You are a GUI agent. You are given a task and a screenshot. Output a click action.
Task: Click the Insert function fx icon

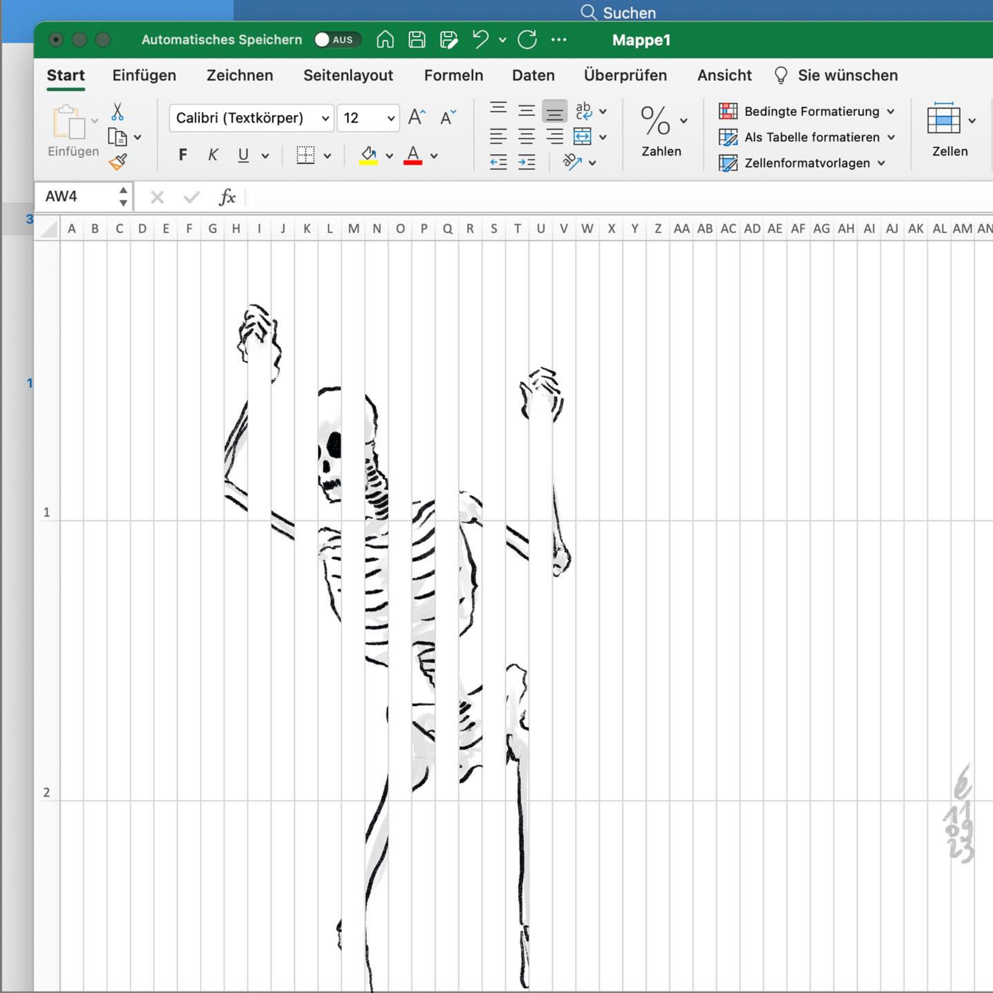[x=227, y=197]
